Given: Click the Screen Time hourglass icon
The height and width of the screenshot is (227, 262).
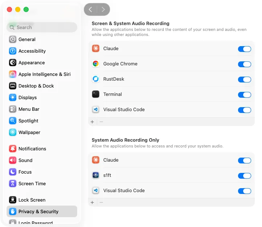Looking at the screenshot, I should 13,183.
